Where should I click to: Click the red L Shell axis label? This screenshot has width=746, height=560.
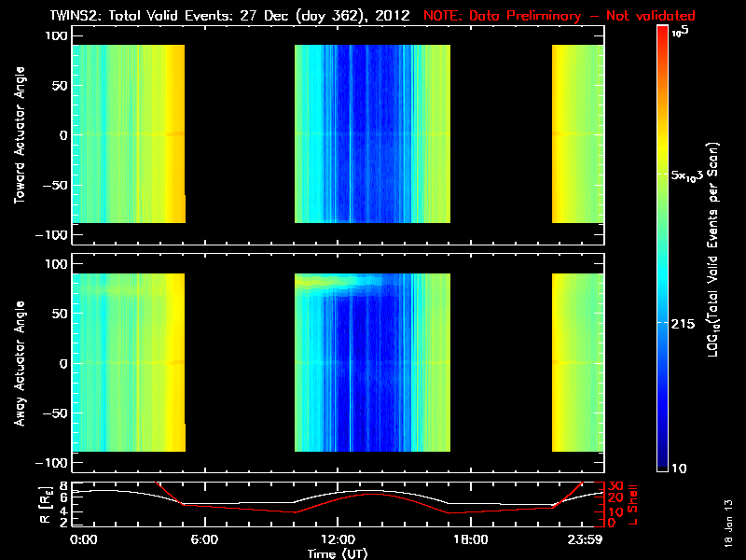coord(632,505)
